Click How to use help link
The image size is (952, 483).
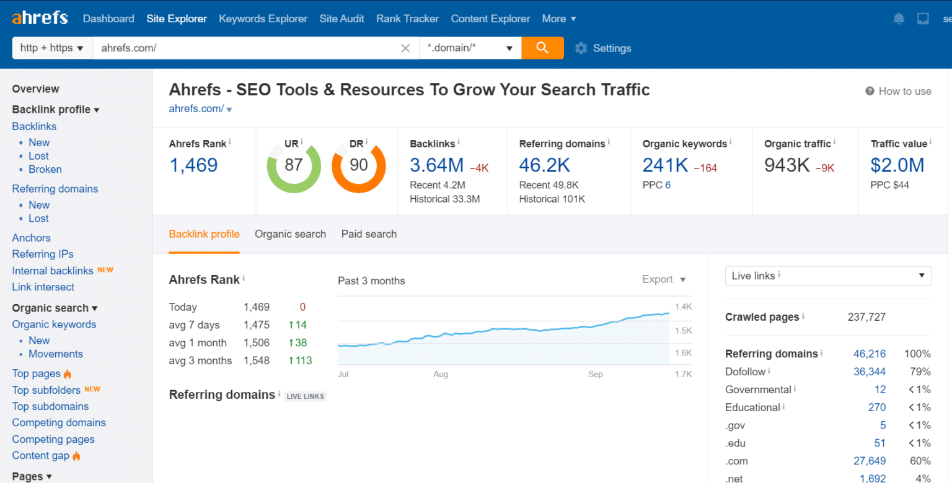pyautogui.click(x=898, y=90)
